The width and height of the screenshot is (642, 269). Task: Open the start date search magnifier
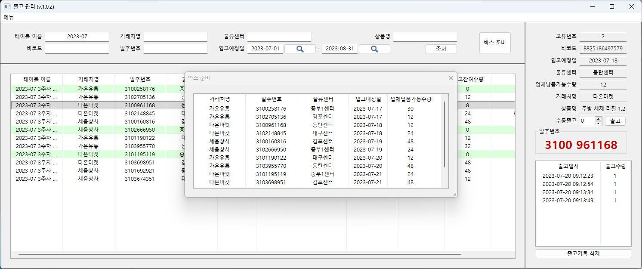click(300, 49)
